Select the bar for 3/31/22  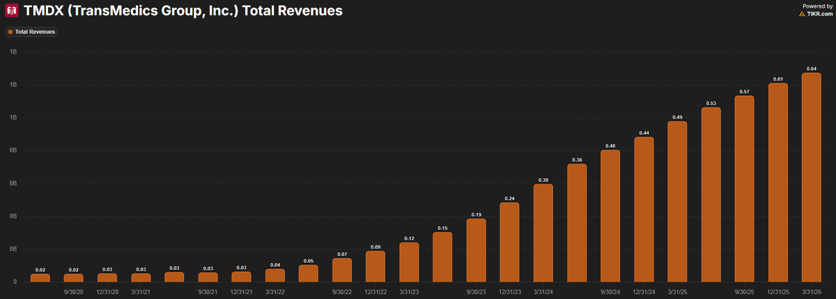coord(274,275)
